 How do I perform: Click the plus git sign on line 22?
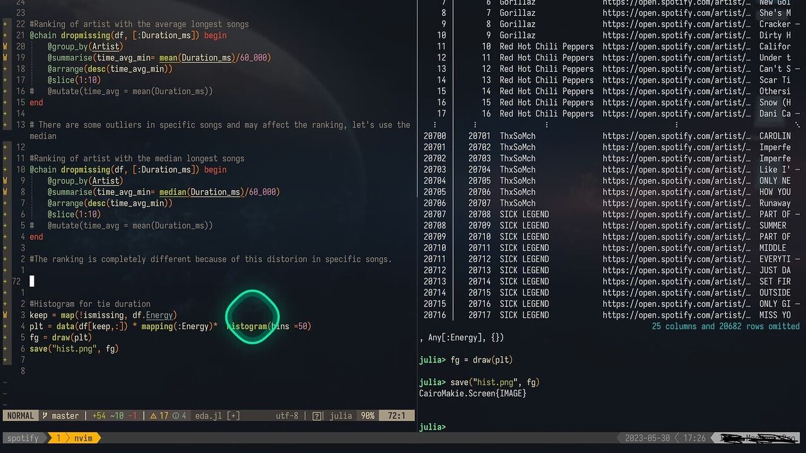pos(6,25)
